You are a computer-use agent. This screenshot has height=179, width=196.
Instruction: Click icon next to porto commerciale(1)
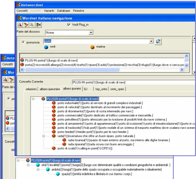(54, 115)
